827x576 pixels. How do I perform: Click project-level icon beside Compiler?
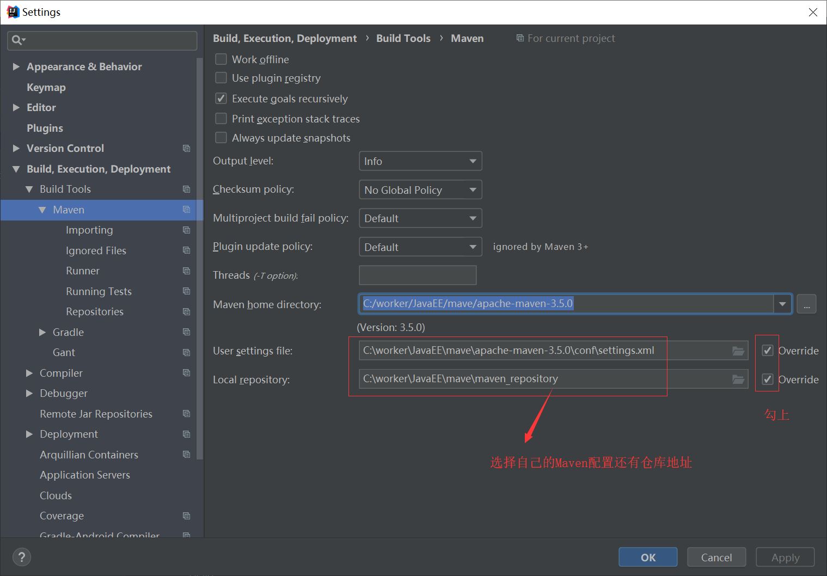tap(186, 373)
